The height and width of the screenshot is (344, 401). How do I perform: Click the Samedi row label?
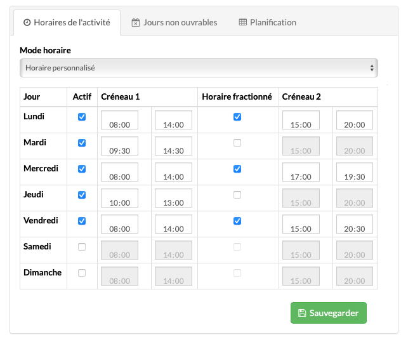click(x=37, y=246)
